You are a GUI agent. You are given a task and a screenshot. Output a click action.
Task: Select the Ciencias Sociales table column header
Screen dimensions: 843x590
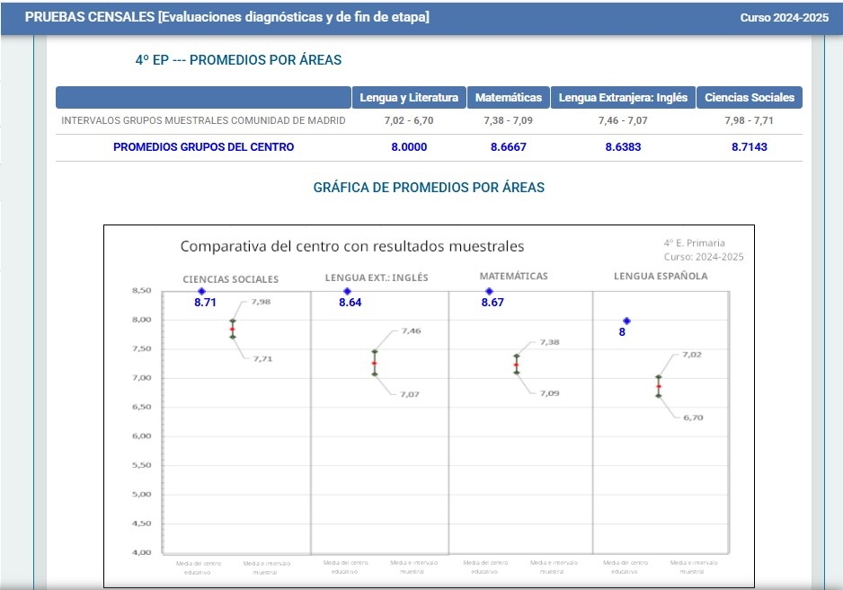[x=750, y=98]
